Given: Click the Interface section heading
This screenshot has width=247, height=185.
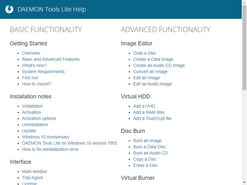Looking at the screenshot, I should 20,162.
